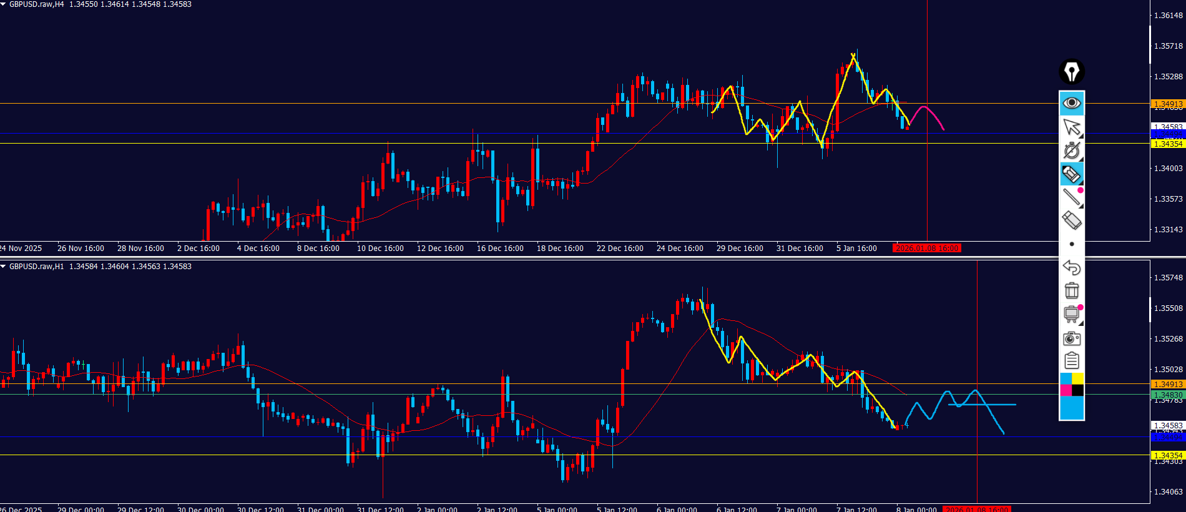
Task: Take a screenshot with the camera icon
Action: tap(1071, 338)
